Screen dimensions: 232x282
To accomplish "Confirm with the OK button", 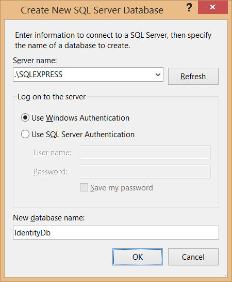I will click(138, 257).
